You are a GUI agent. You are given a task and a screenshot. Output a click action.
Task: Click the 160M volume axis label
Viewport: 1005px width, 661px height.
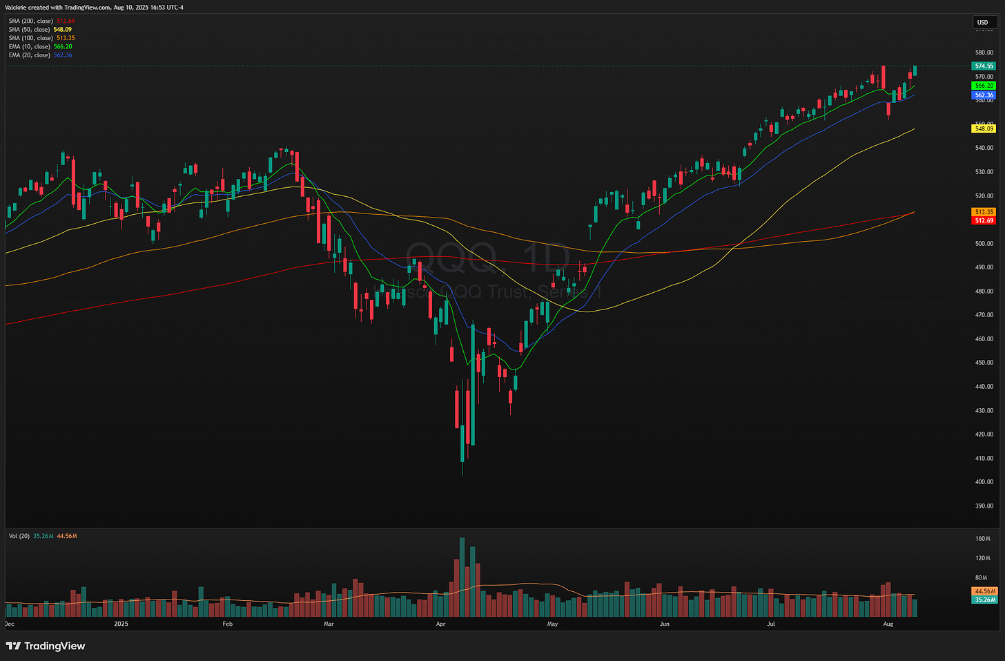pyautogui.click(x=983, y=539)
